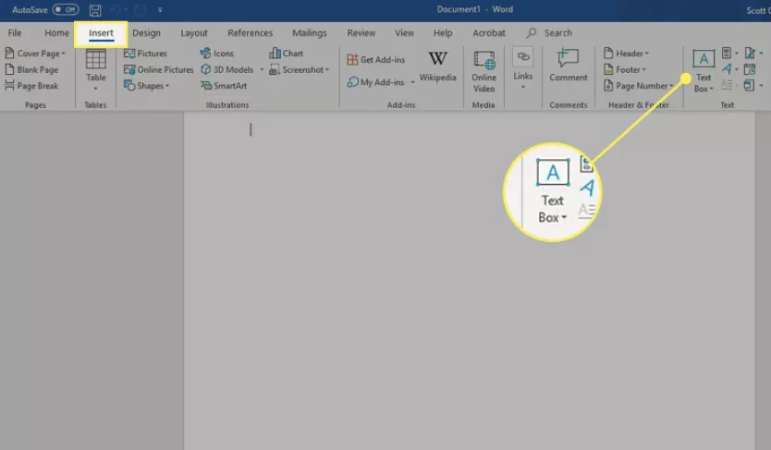Select the Insert tab
Image resolution: width=771 pixels, height=450 pixels.
click(x=101, y=33)
